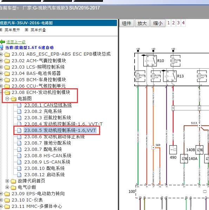Screen dimensions: 209x210
Task: Expand the 电气诊断 folder toggle
Action: (7, 187)
